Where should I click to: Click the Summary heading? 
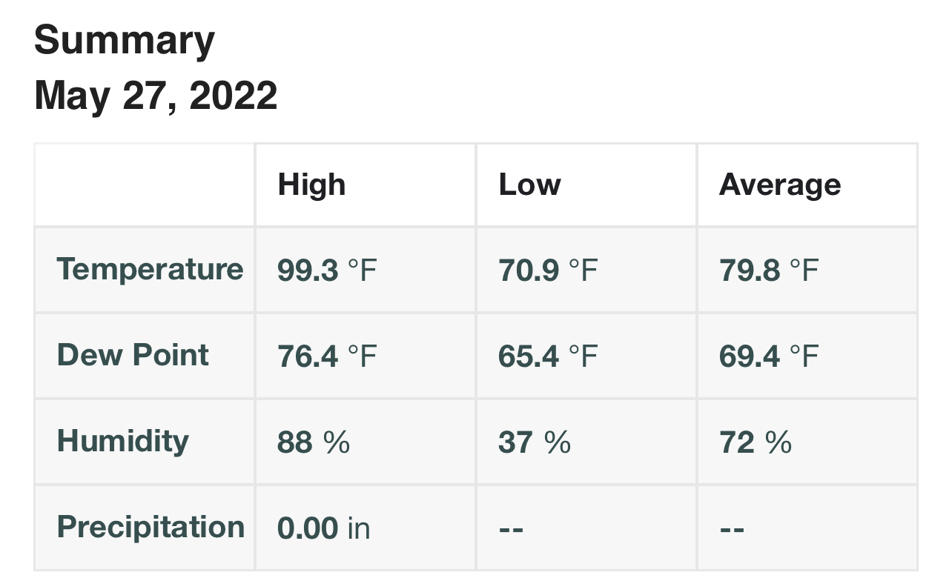coord(125,40)
